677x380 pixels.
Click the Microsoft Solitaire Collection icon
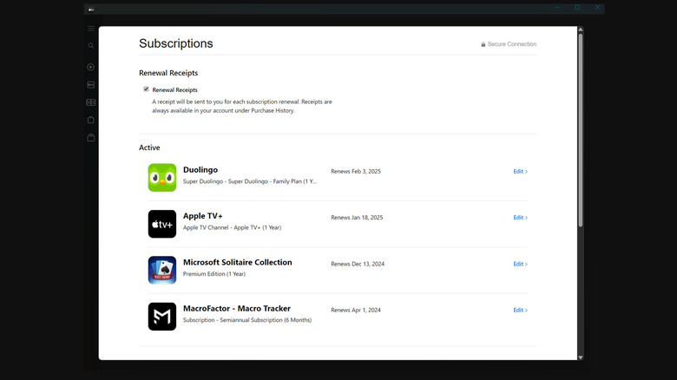point(162,270)
